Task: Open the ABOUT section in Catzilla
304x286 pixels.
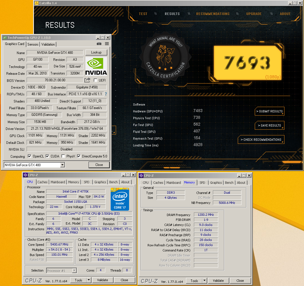Action: tap(285, 14)
